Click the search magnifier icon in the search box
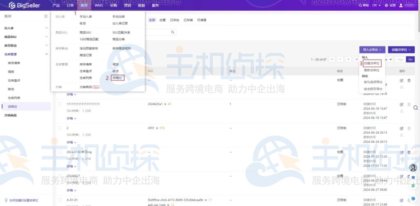This screenshot has height=206, width=420. pyautogui.click(x=173, y=32)
